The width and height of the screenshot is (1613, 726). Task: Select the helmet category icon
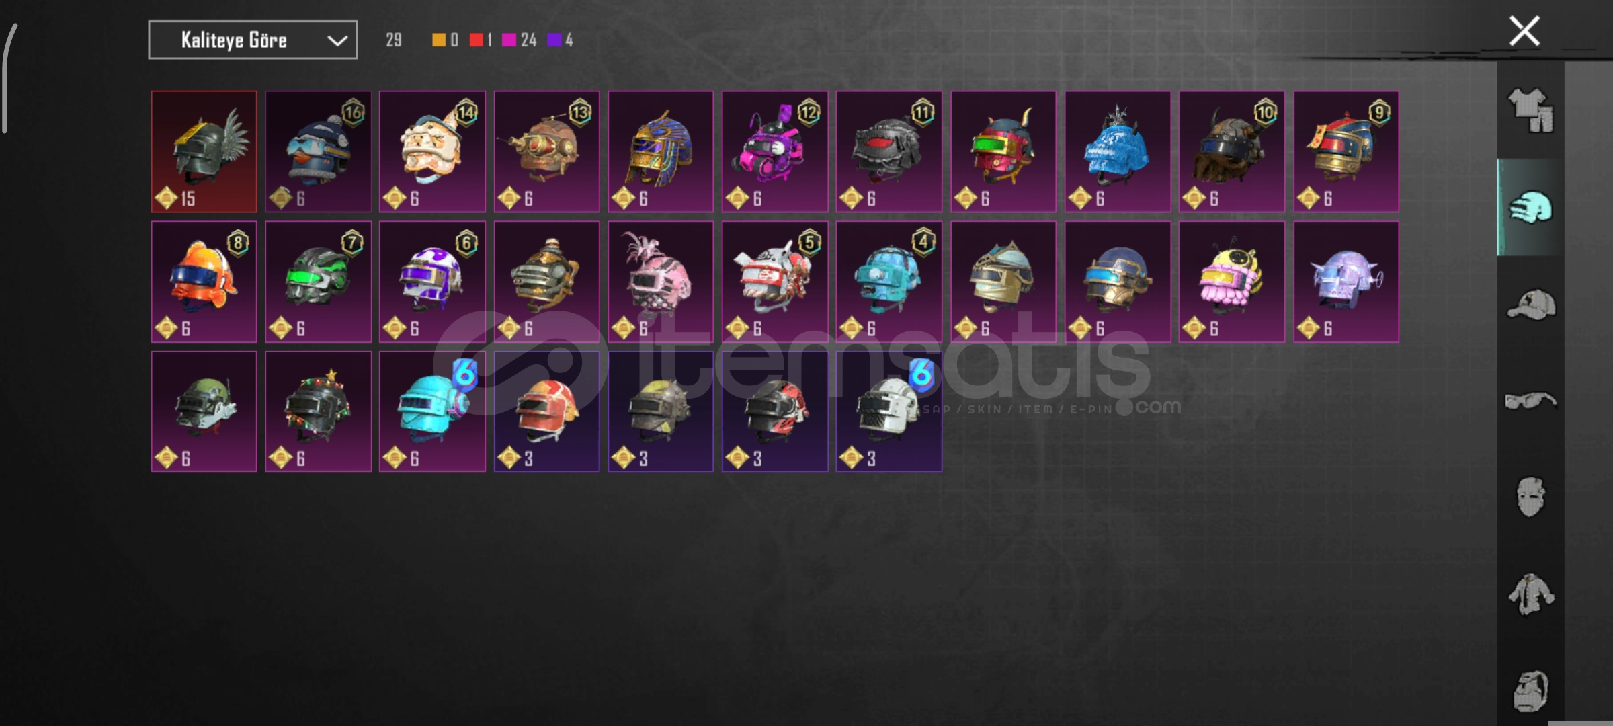(1531, 207)
